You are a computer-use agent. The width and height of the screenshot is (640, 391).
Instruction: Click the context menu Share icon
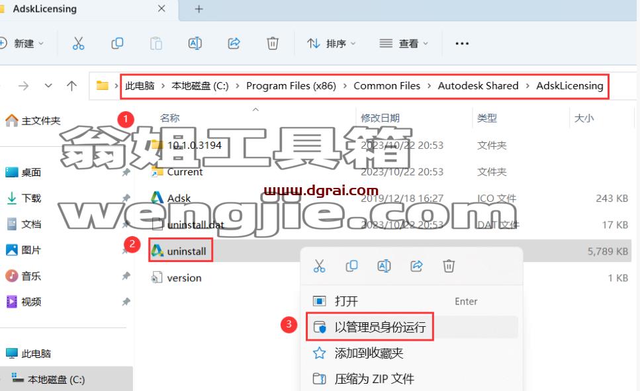(416, 266)
